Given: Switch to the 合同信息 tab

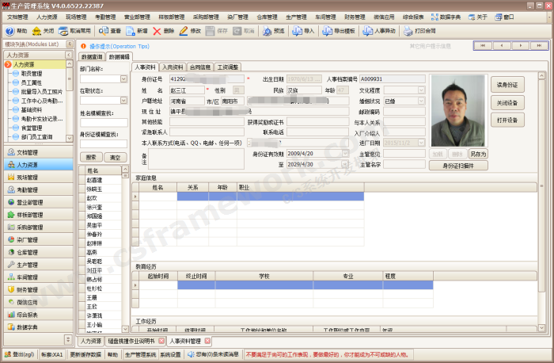Looking at the screenshot, I should click(200, 67).
